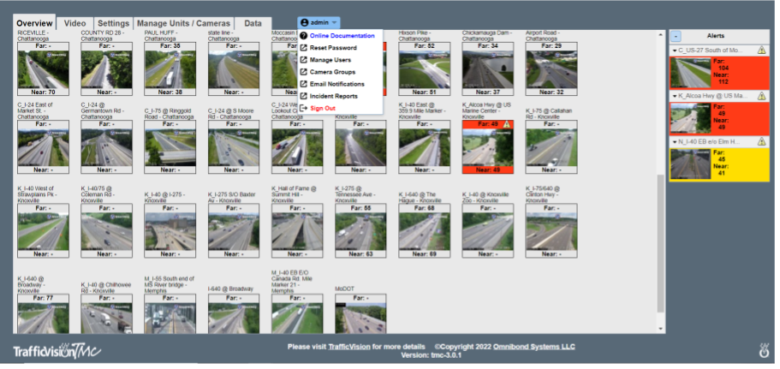
Task: Follow the Omnibond Systems LLC link
Action: coord(533,347)
